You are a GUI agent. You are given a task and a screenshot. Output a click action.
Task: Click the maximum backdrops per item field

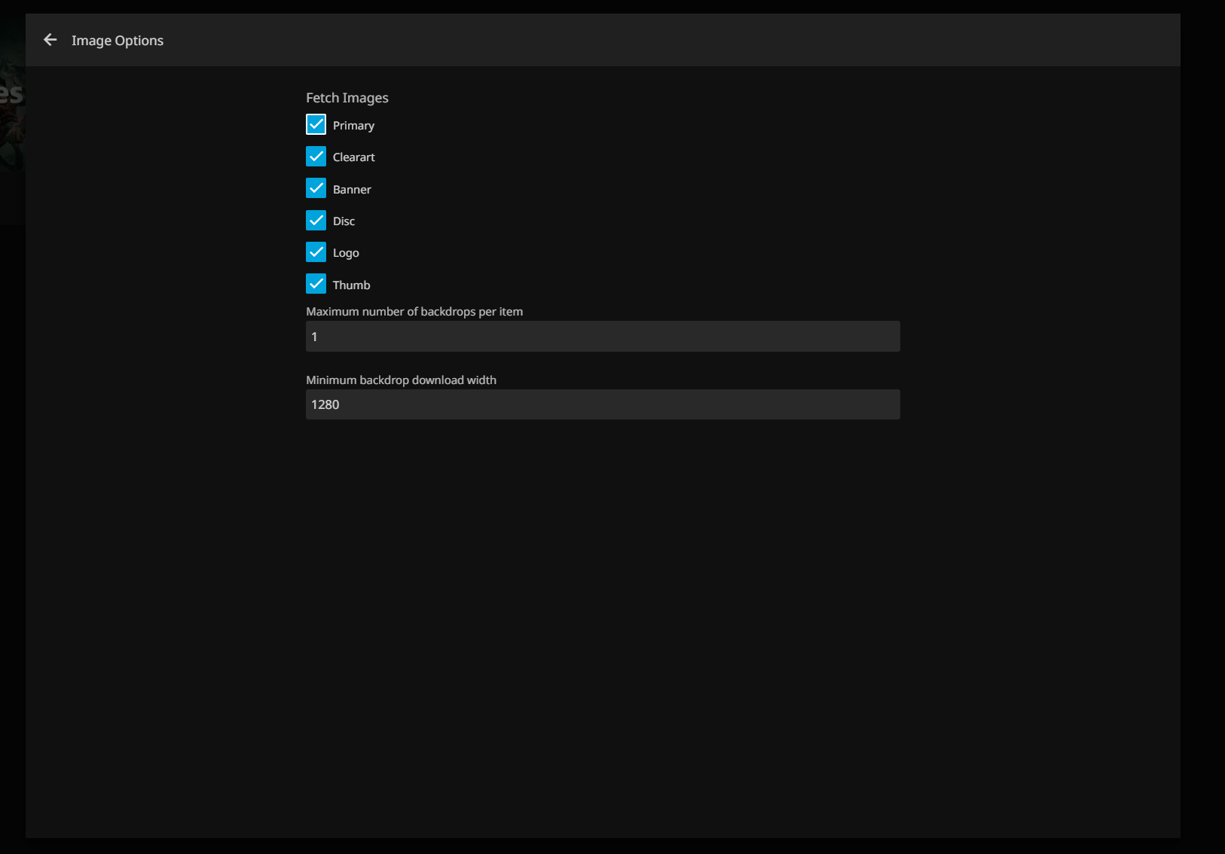tap(602, 337)
